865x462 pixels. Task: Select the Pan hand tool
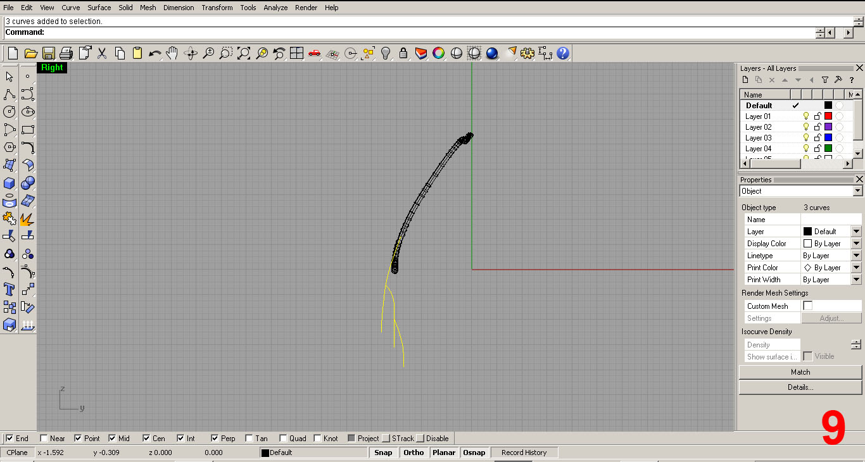(x=172, y=53)
